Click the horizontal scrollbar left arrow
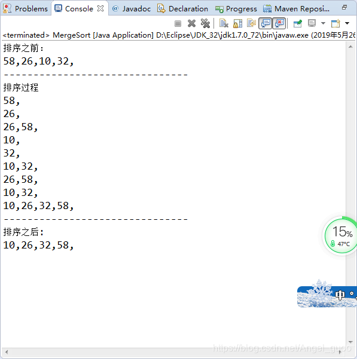The image size is (357, 359). [7, 352]
